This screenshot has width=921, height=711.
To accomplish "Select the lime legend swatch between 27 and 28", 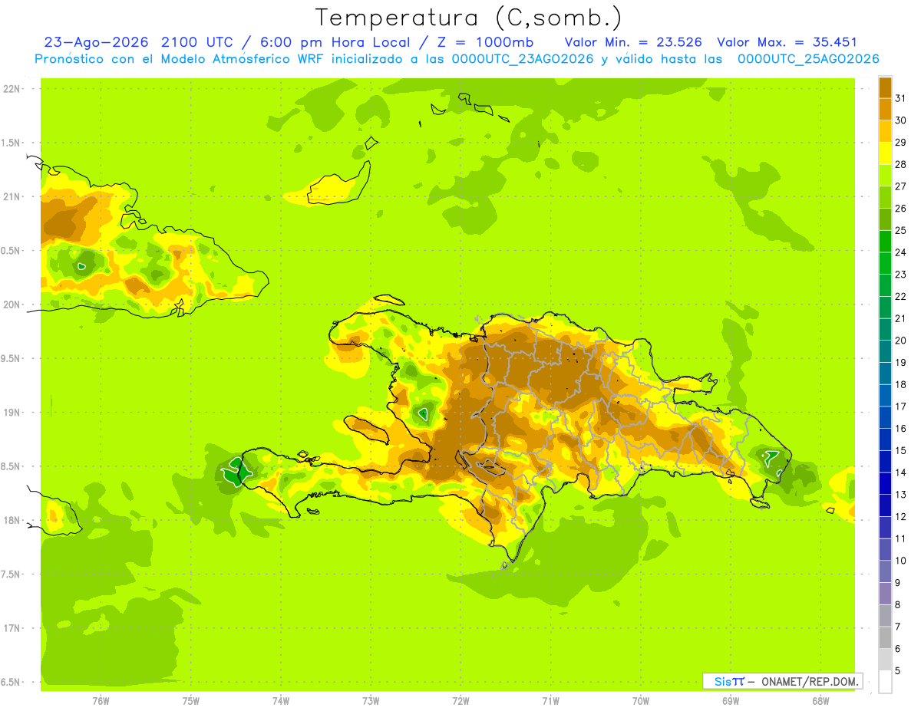I will 885,175.
